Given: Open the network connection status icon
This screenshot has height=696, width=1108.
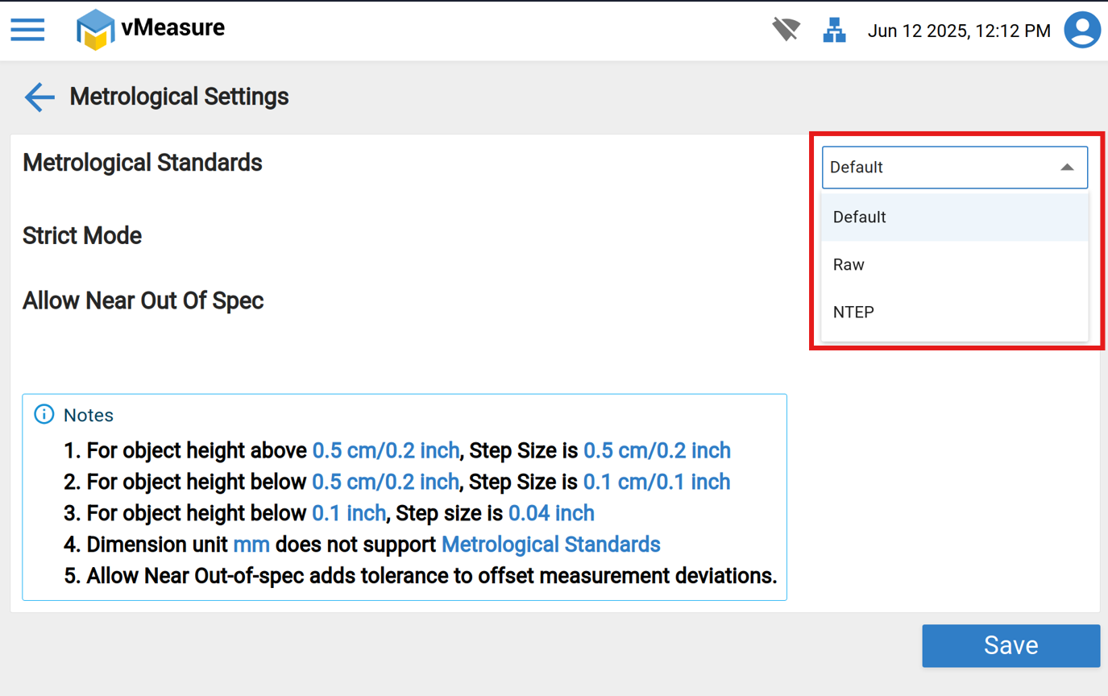Looking at the screenshot, I should pos(834,31).
